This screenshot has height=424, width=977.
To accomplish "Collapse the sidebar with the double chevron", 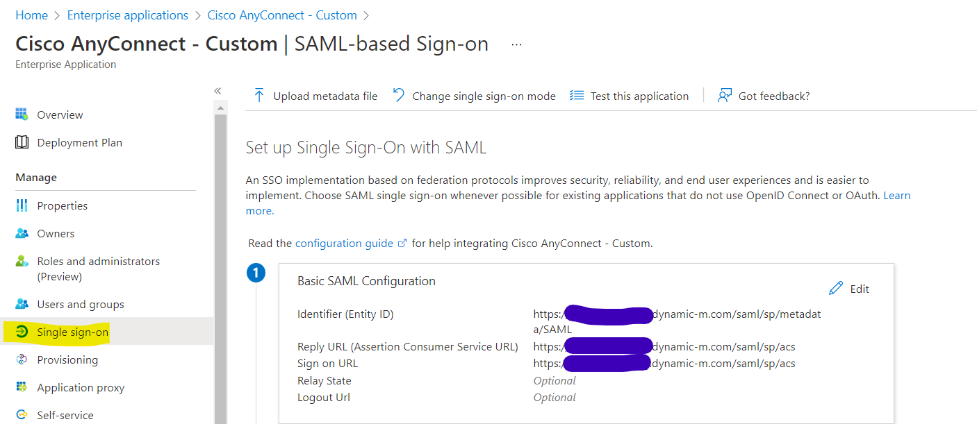I will click(x=217, y=90).
